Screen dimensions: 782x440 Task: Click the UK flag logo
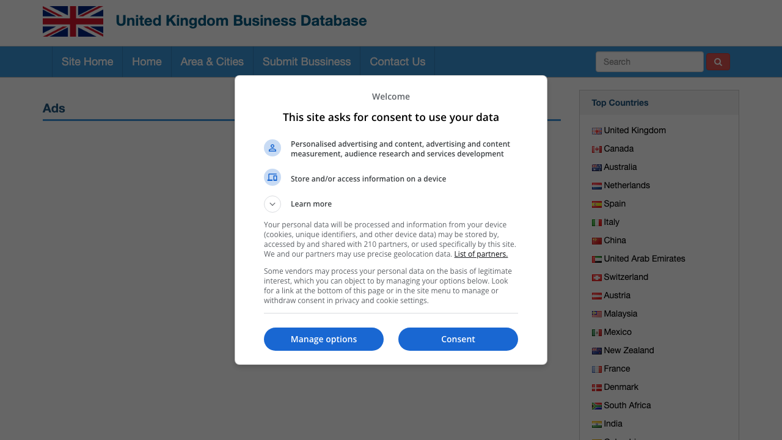(x=73, y=21)
